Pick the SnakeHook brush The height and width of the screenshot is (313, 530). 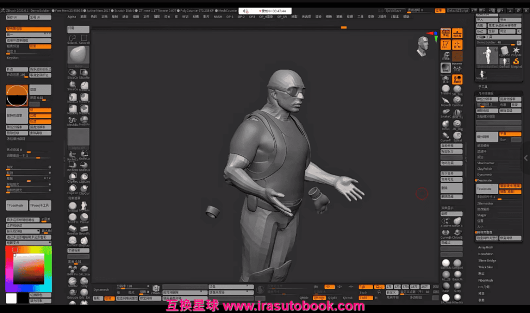point(446,111)
